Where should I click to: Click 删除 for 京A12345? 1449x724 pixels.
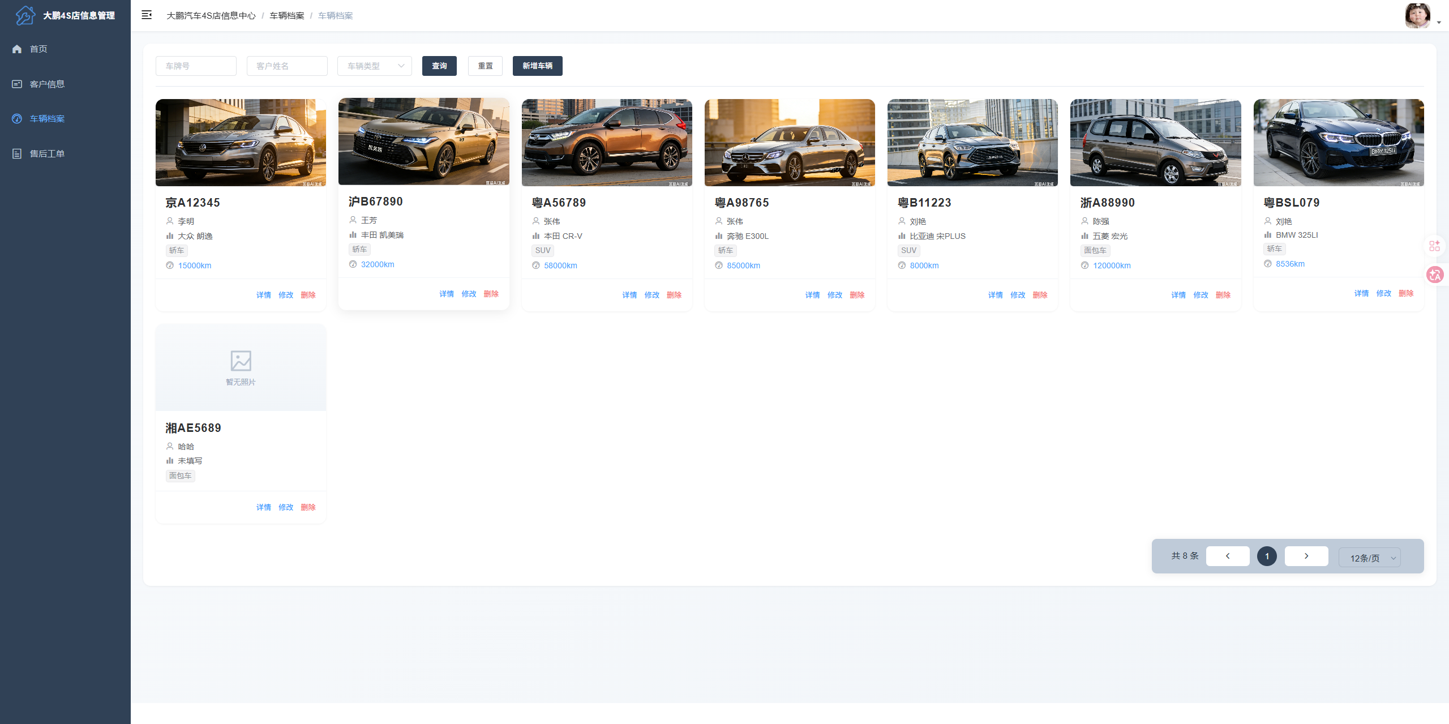point(308,295)
